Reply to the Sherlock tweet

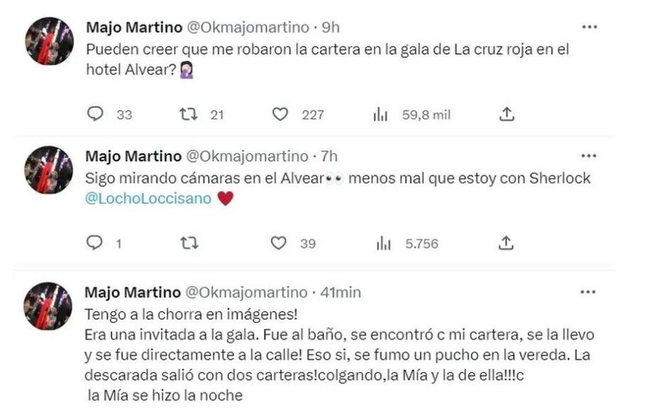(97, 243)
